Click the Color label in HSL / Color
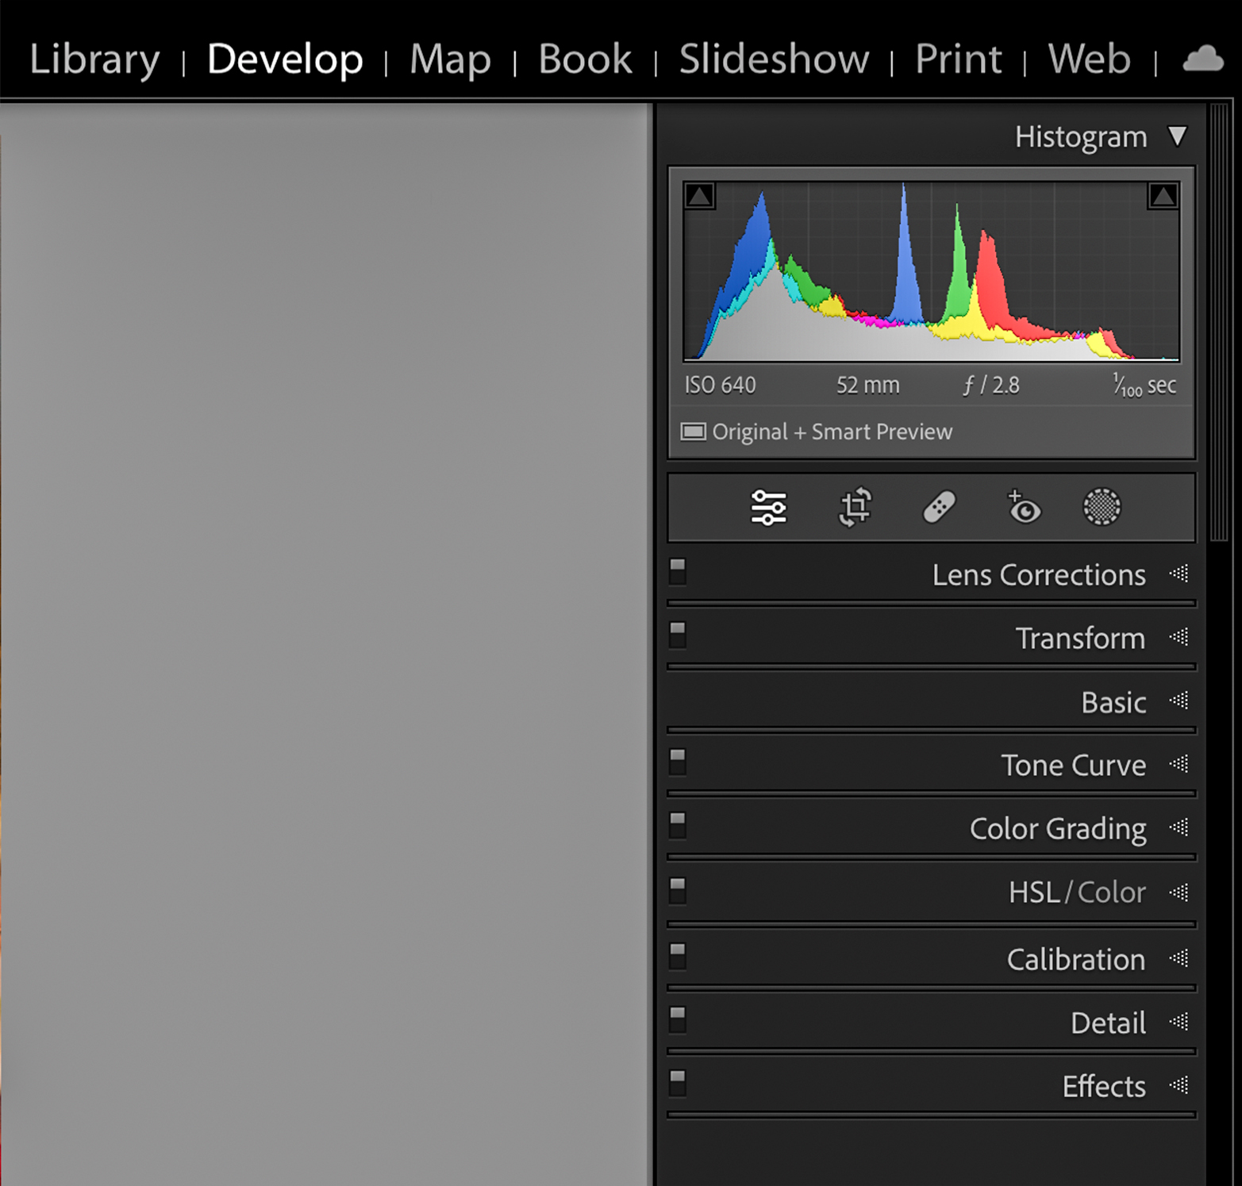The height and width of the screenshot is (1186, 1242). (1111, 892)
